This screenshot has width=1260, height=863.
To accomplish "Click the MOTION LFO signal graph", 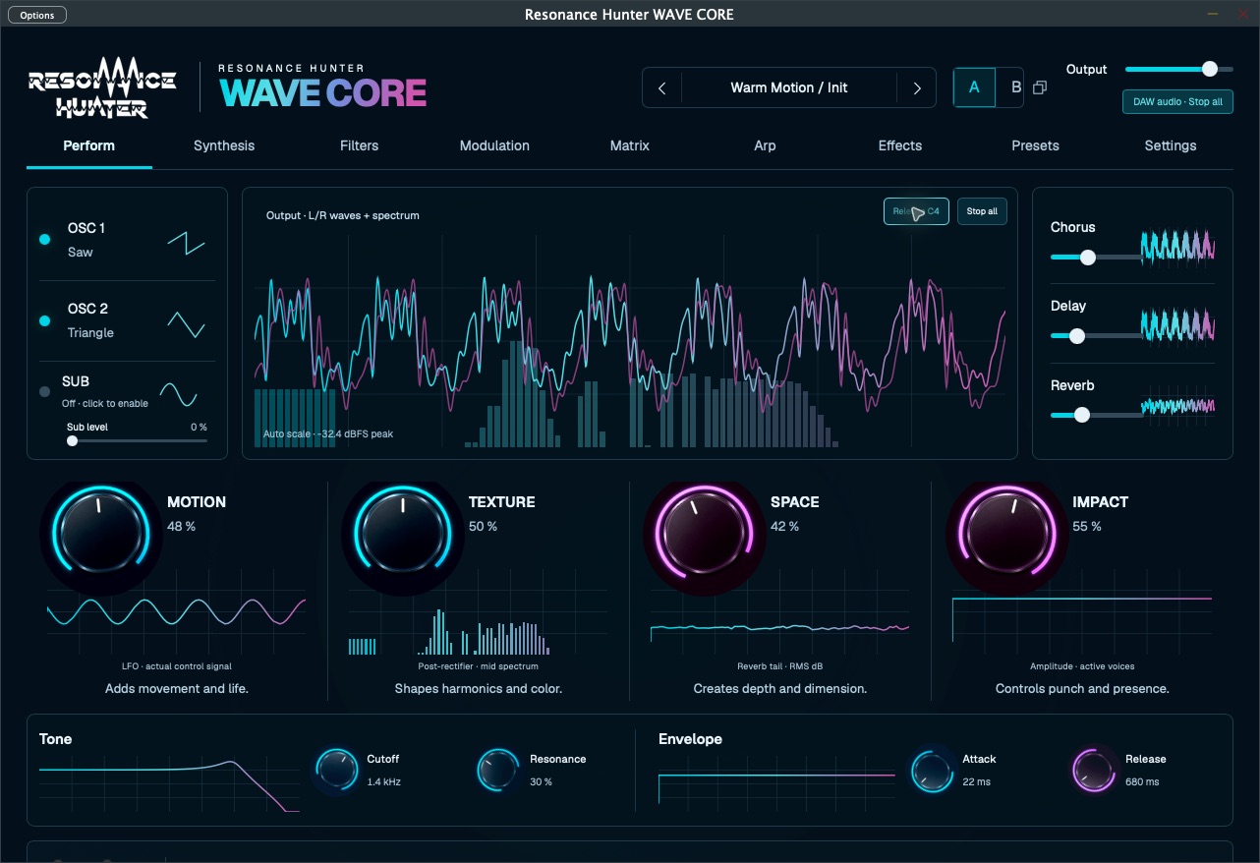I will [x=177, y=611].
